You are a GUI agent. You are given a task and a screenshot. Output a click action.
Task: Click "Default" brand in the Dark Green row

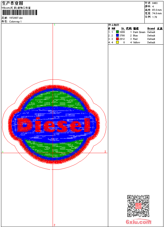tap(151, 32)
